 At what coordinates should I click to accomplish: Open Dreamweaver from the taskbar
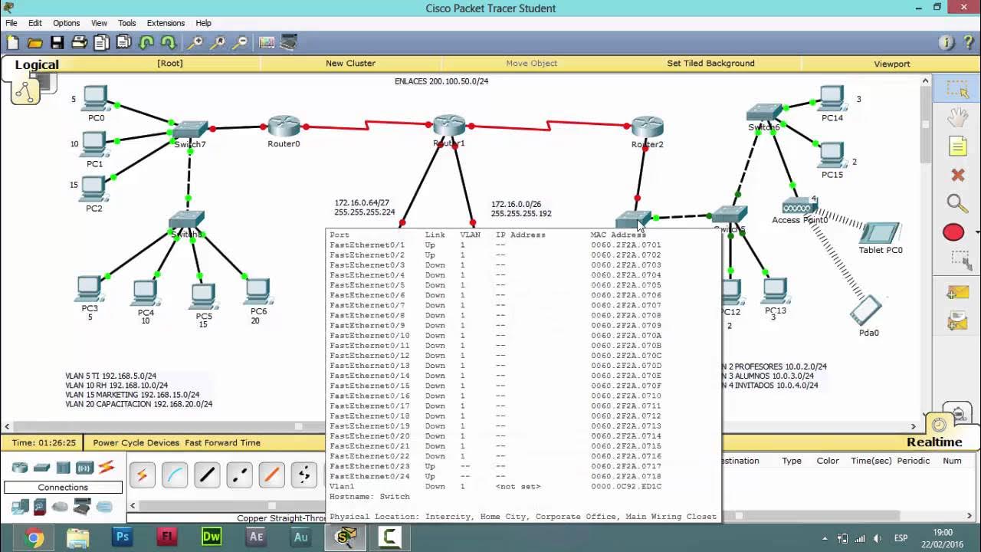tap(212, 537)
